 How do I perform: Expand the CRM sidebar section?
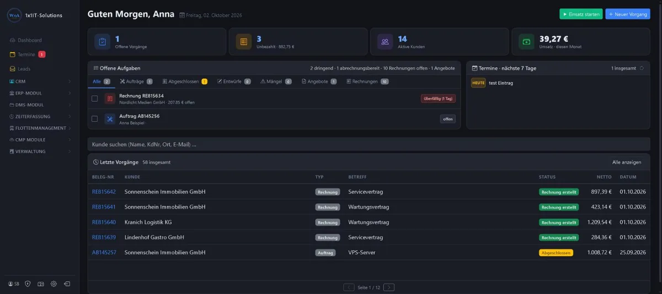40,81
